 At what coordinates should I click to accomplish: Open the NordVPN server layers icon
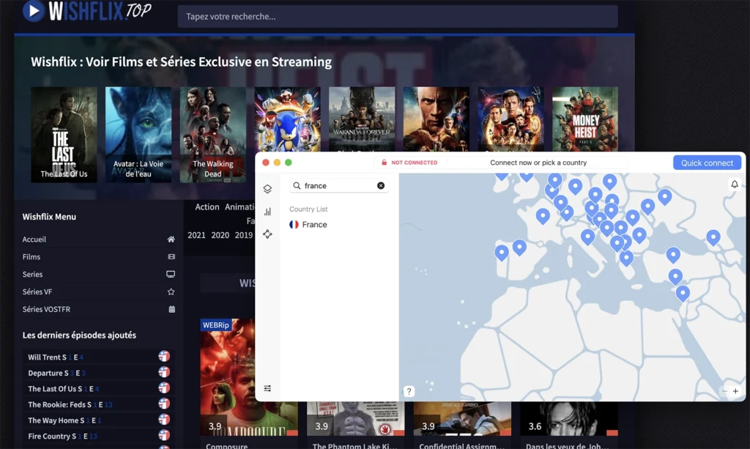(x=267, y=189)
